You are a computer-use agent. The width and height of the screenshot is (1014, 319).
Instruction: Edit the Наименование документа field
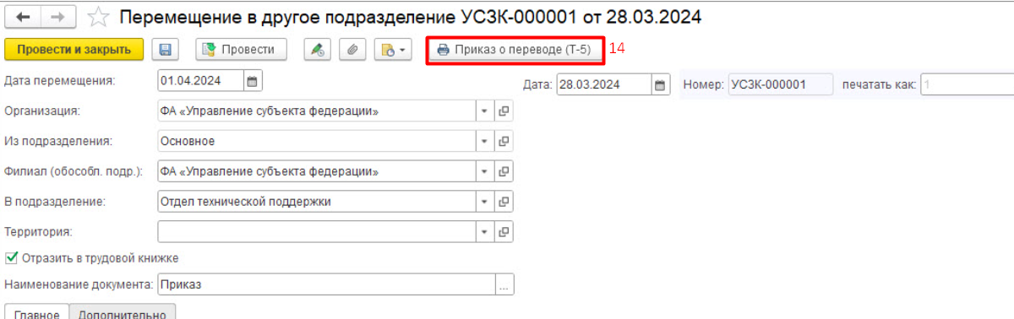[326, 285]
